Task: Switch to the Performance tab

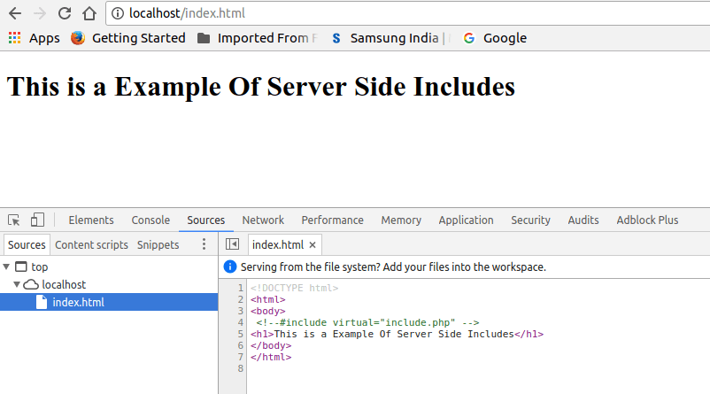Action: (332, 220)
